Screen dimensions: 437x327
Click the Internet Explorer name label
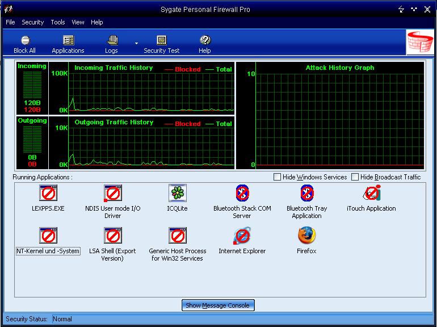coord(242,251)
